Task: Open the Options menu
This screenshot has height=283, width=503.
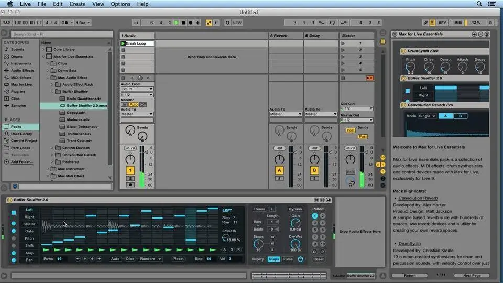Action: [x=121, y=4]
